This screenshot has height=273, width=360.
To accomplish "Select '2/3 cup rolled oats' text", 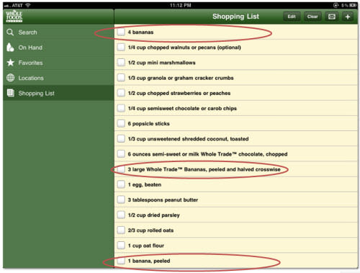I will coord(150,231).
